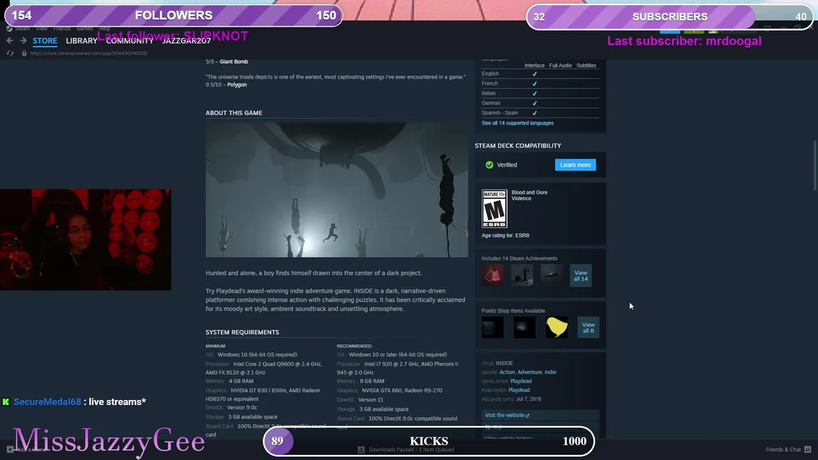Switch to the STORE tab
This screenshot has height=460, width=818.
point(45,41)
